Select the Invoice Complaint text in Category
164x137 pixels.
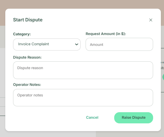(x=34, y=44)
